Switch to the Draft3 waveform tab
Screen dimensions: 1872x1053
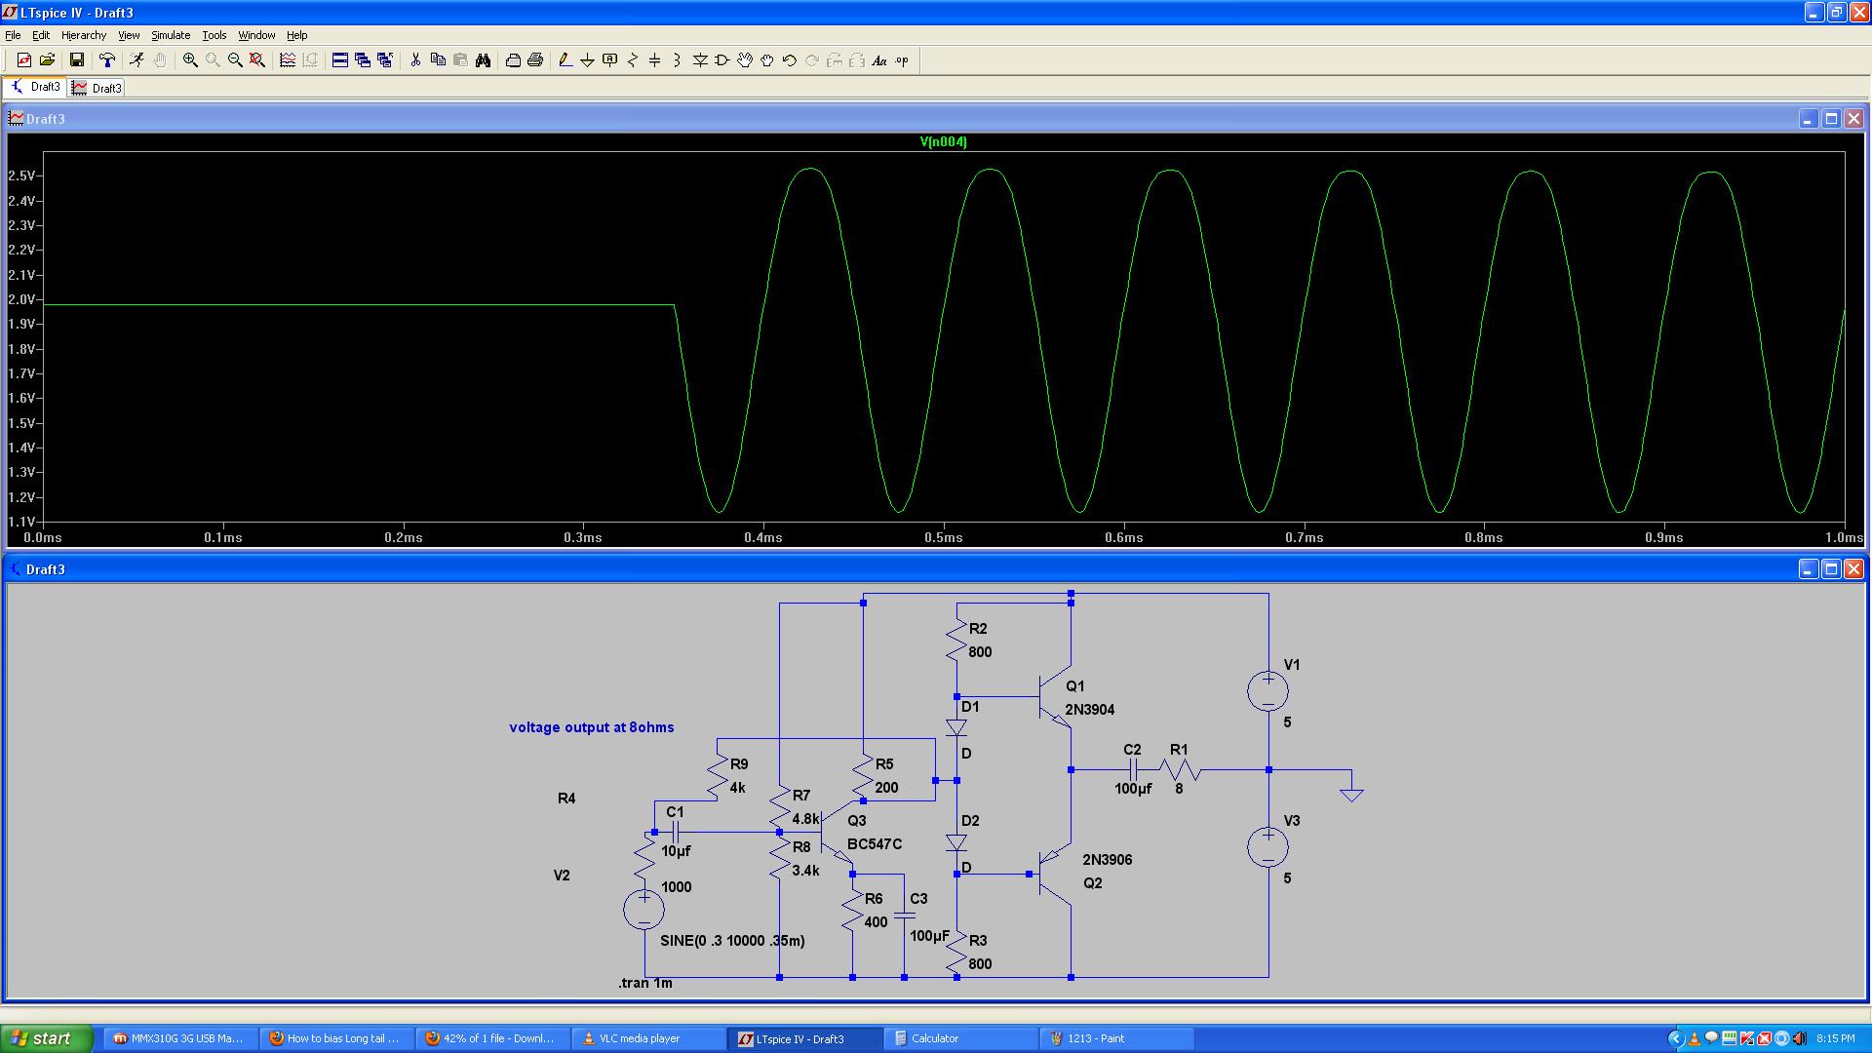pos(97,88)
